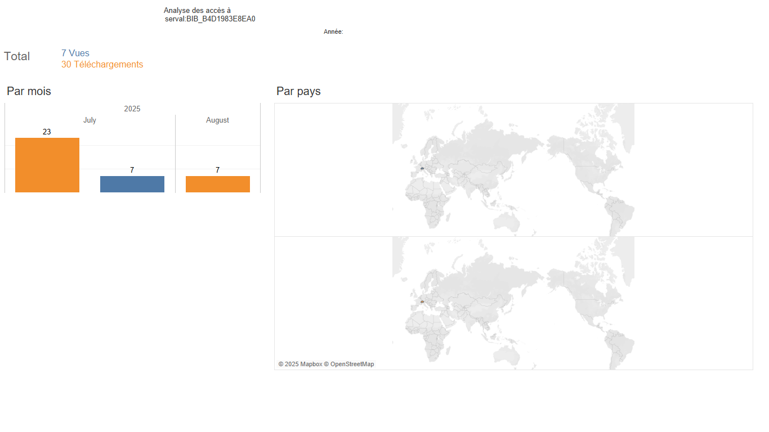Open the OpenStreetMap attribution link
This screenshot has width=769, height=432.
point(352,364)
